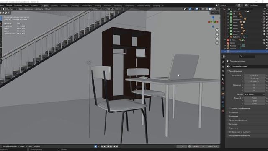Open the Правка menu
Image resolution: width=268 pixels, height=151 pixels.
9,5
